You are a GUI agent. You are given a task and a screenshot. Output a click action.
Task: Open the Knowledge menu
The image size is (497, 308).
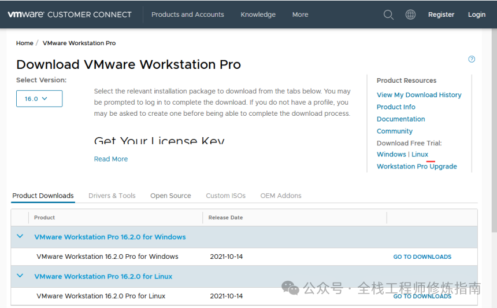[258, 14]
